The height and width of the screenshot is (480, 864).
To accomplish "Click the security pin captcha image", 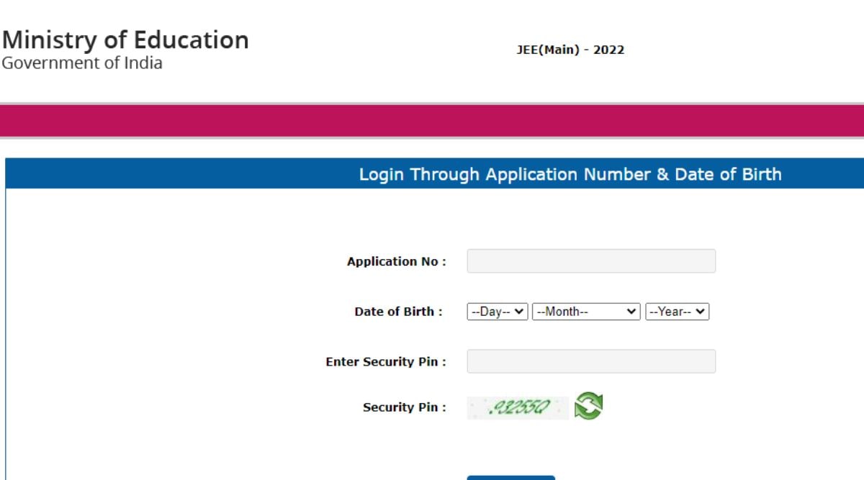I will 518,408.
